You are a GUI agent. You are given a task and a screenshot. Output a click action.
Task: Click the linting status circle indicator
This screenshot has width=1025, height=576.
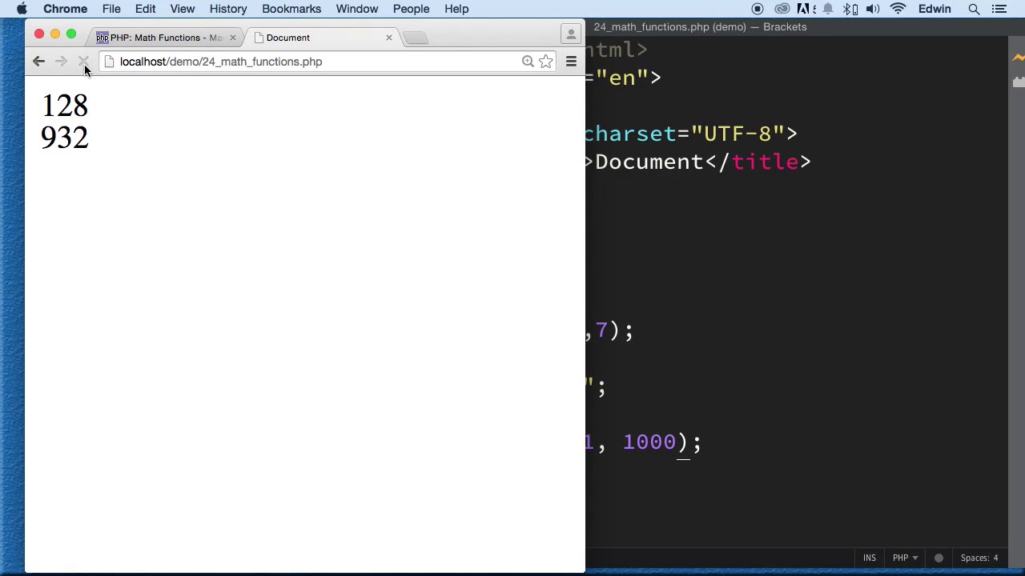[x=939, y=558]
